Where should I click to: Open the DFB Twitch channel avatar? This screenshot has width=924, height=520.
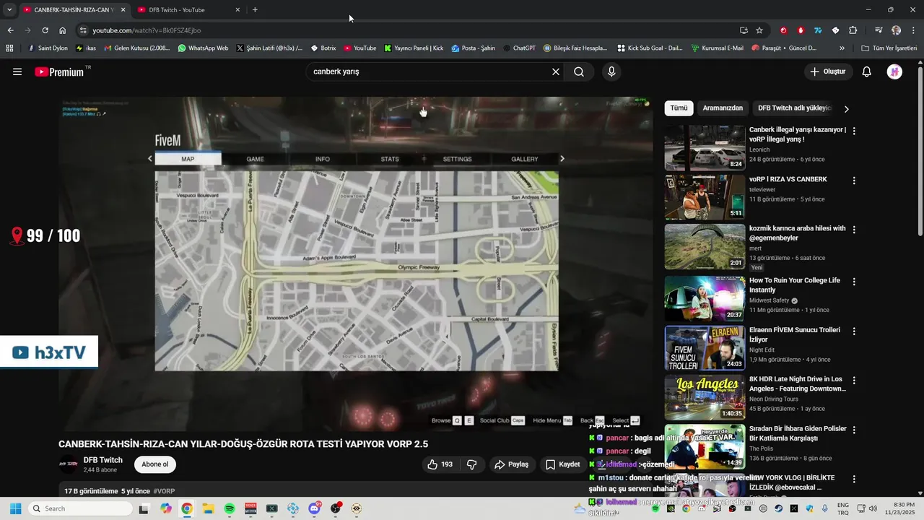pos(69,464)
